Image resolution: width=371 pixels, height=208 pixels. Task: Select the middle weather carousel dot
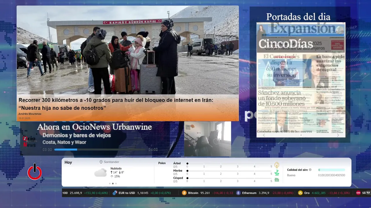(x=113, y=183)
